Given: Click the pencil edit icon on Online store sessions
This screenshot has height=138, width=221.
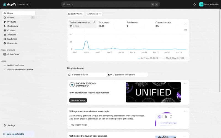Looking at the screenshot, I should 94,22.
